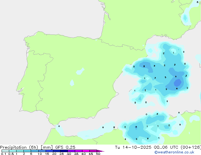Viewport: 201px width, 155px height.
Task: Click the "30" legend scale label
Action: pos(69,154)
